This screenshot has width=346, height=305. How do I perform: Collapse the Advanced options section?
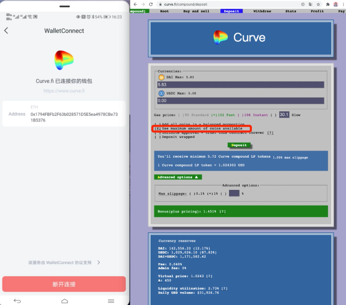(x=178, y=177)
